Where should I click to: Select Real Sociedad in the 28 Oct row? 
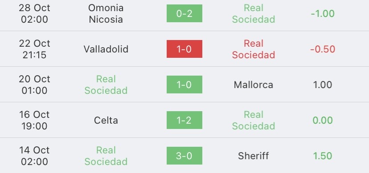tap(254, 13)
